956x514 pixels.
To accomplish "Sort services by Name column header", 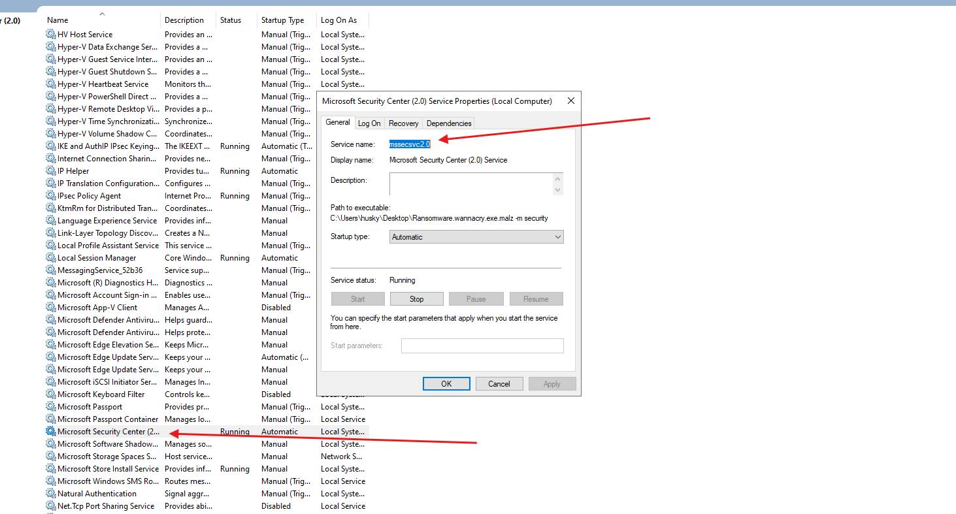I will [102, 20].
